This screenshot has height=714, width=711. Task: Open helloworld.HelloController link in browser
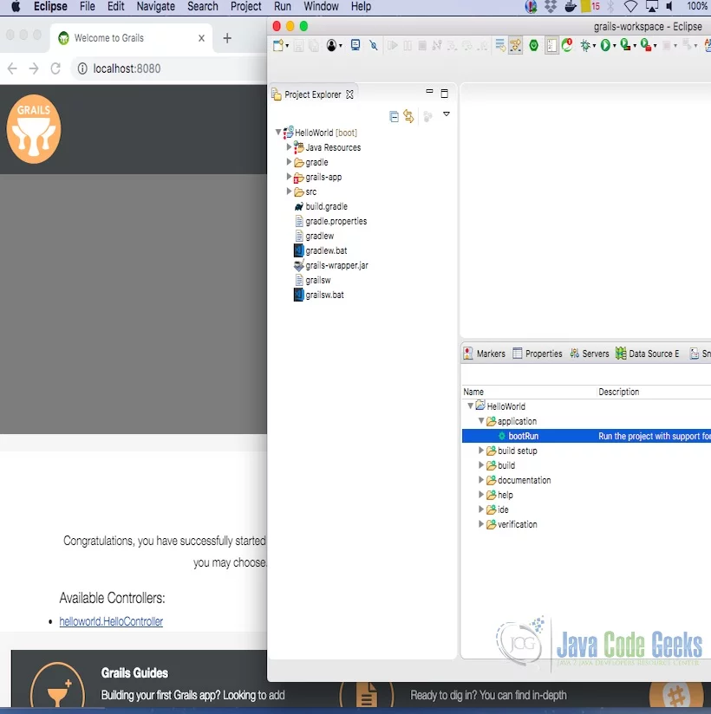[111, 621]
